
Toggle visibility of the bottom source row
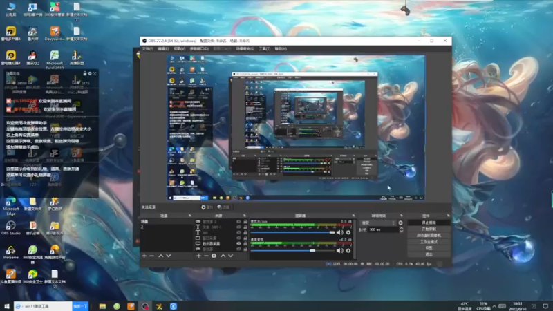click(238, 249)
